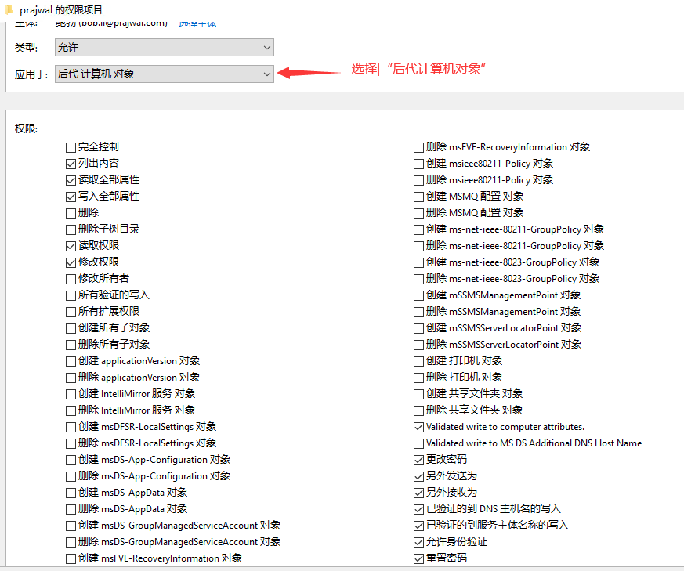684x571 pixels.
Task: Check 创建 msDS-GroupManagedServiceAccount 对象 checkbox
Action: 71,526
